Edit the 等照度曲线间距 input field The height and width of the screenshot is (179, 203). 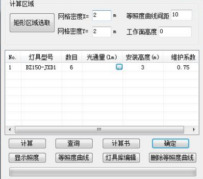click(181, 15)
